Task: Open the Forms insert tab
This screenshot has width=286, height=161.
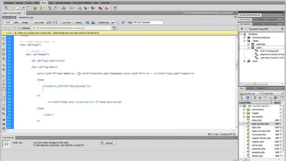Action: tap(29, 3)
